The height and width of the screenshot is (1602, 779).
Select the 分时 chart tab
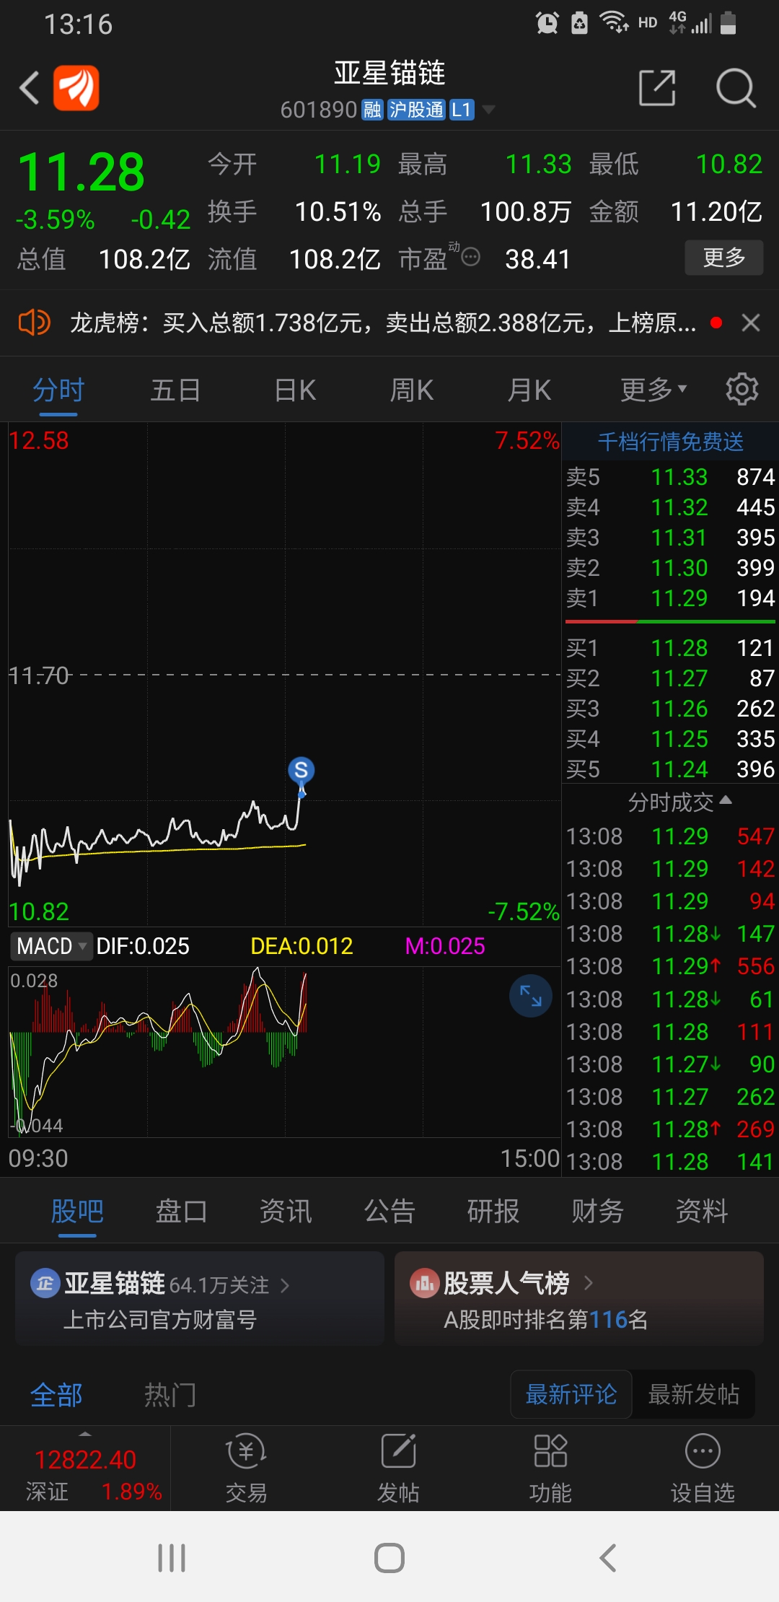click(x=58, y=390)
